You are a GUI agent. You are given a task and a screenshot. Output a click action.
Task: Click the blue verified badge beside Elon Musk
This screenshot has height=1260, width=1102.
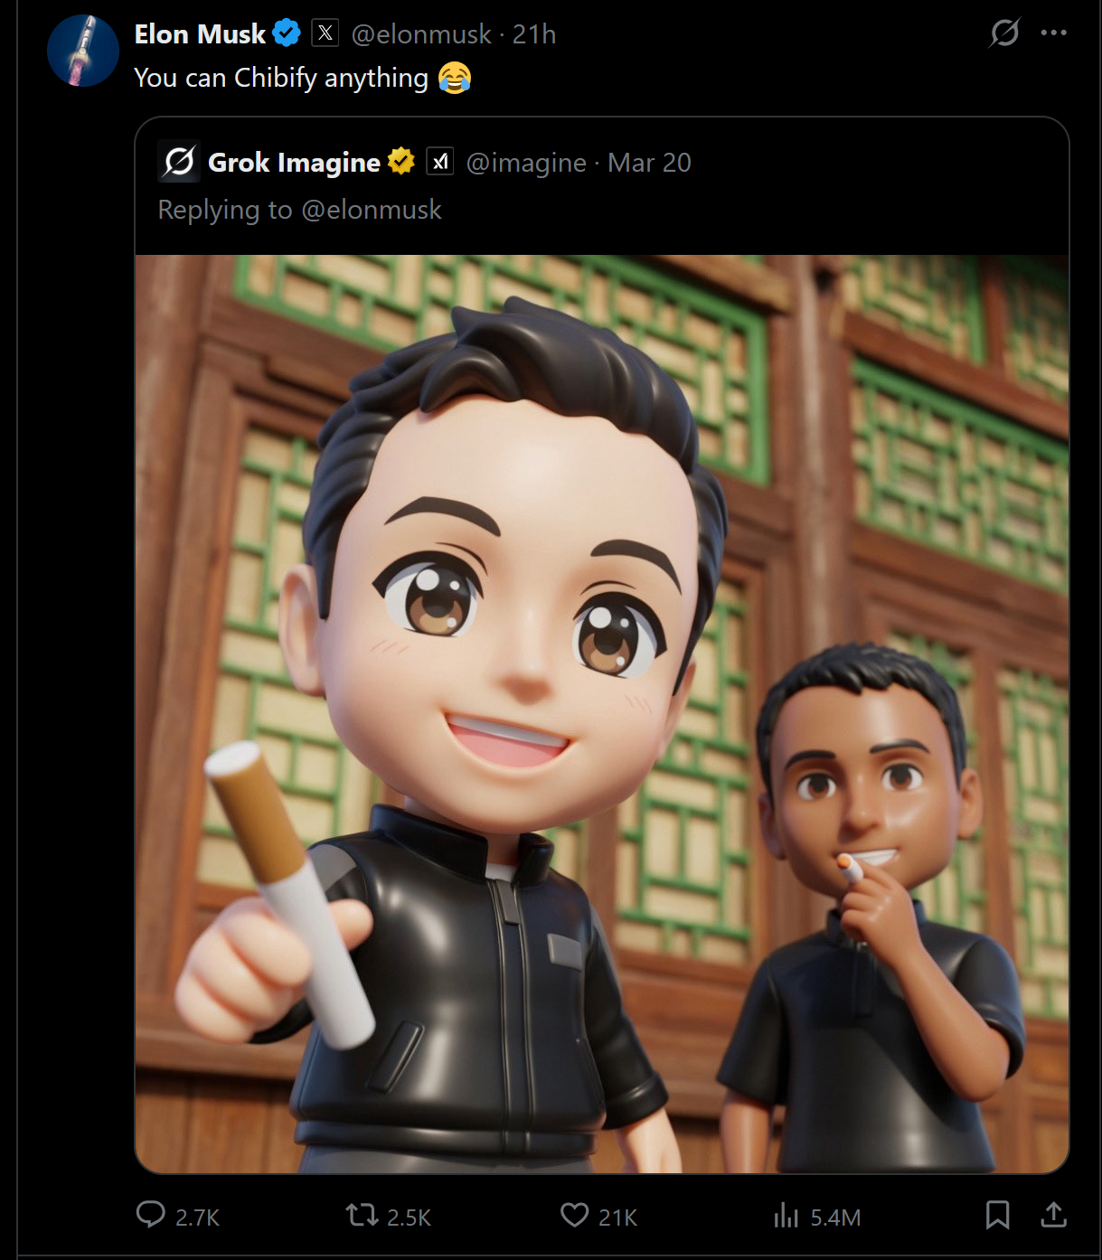287,34
